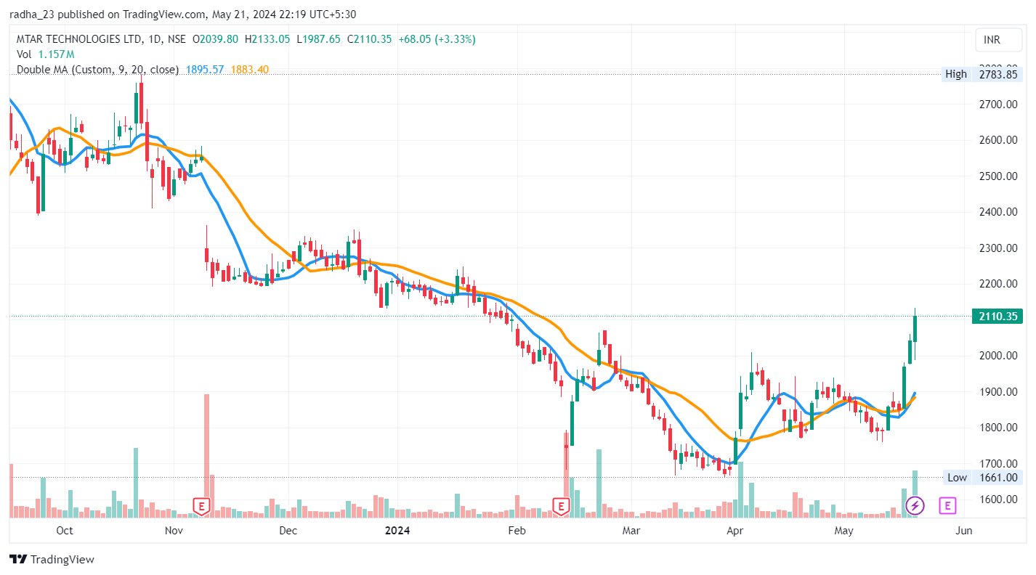Click the 2700.00 price axis label

[x=998, y=105]
